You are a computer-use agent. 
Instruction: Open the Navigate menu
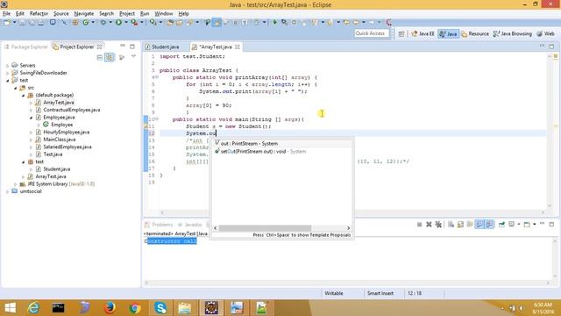(84, 14)
